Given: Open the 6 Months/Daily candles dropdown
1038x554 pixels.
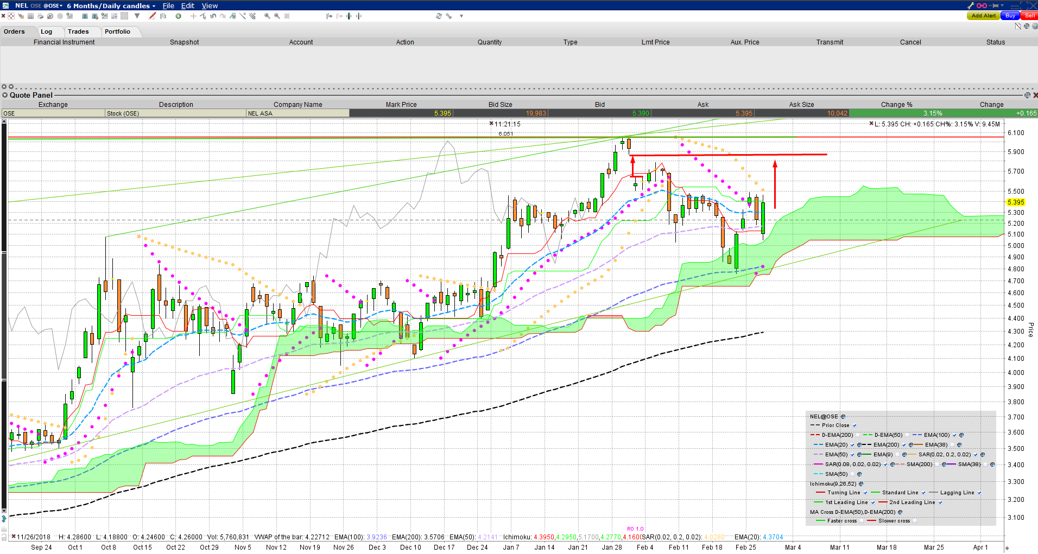Looking at the screenshot, I should point(111,6).
